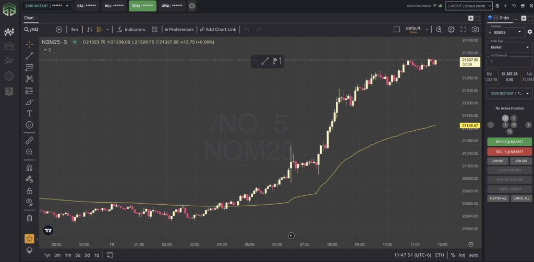Tick the layout checkbox beside default template
534x262 pixels.
click(397, 30)
